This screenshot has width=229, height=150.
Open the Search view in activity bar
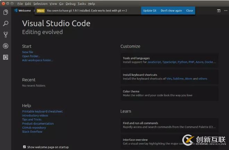tap(6, 23)
